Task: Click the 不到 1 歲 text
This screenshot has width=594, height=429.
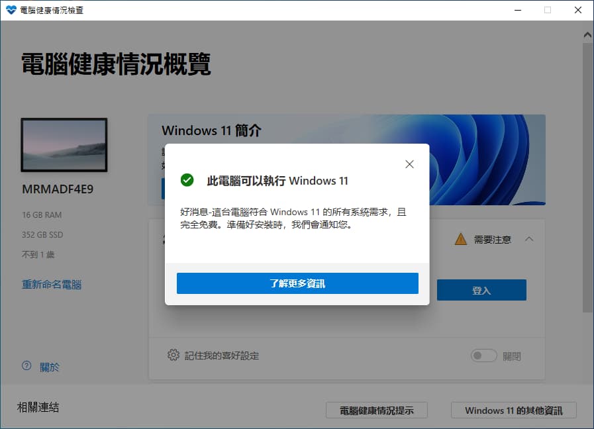Action: (x=38, y=254)
